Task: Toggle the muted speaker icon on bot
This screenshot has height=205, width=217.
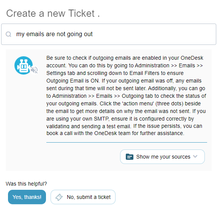Action: [34, 70]
